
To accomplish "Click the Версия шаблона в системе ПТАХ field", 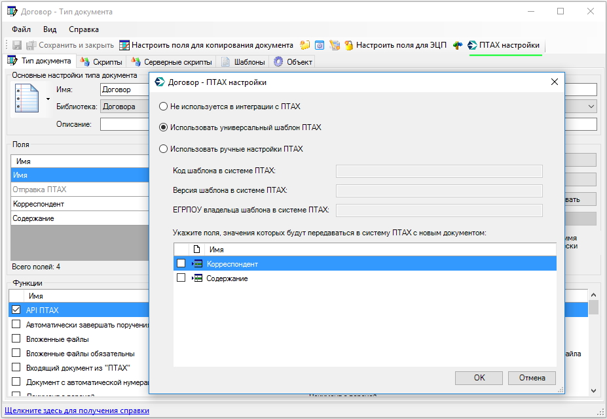I will [439, 191].
